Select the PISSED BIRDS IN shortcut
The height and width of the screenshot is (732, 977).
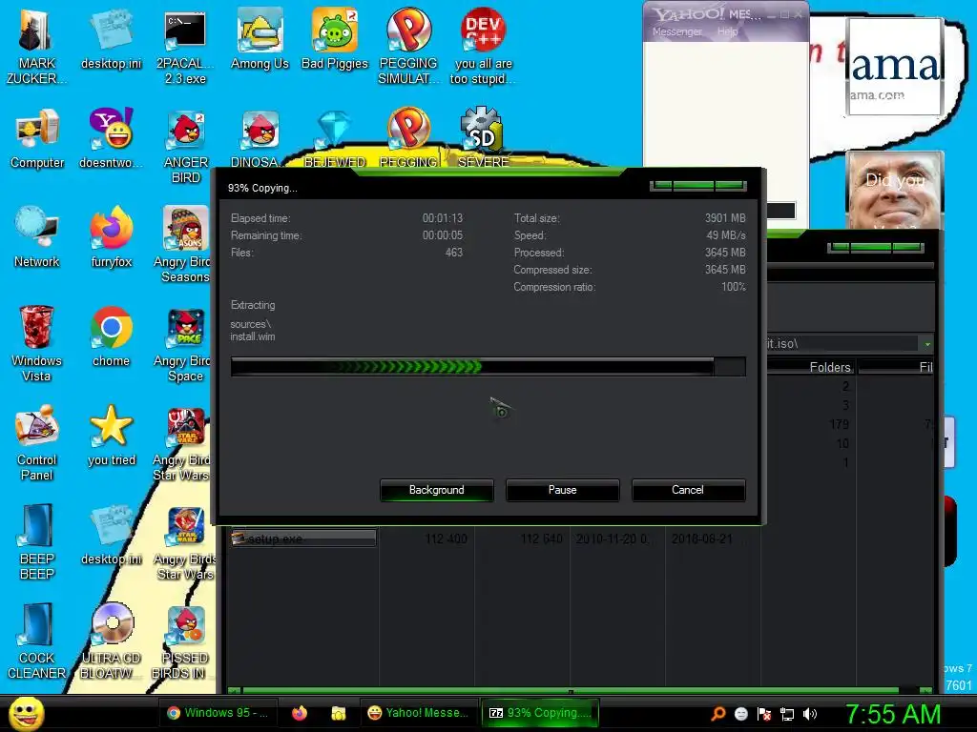(x=184, y=641)
